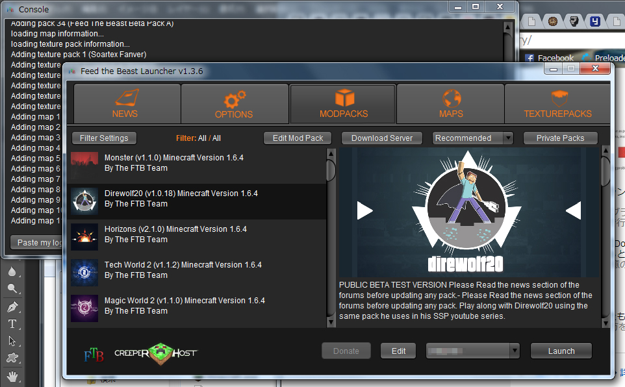The image size is (625, 387).
Task: Click the Edit Mod Pack button
Action: pos(298,138)
